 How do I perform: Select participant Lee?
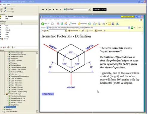tap(7, 34)
